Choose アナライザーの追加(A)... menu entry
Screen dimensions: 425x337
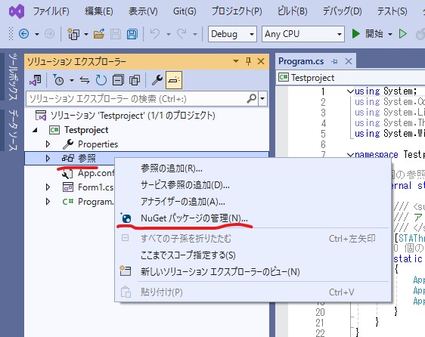[x=253, y=202]
